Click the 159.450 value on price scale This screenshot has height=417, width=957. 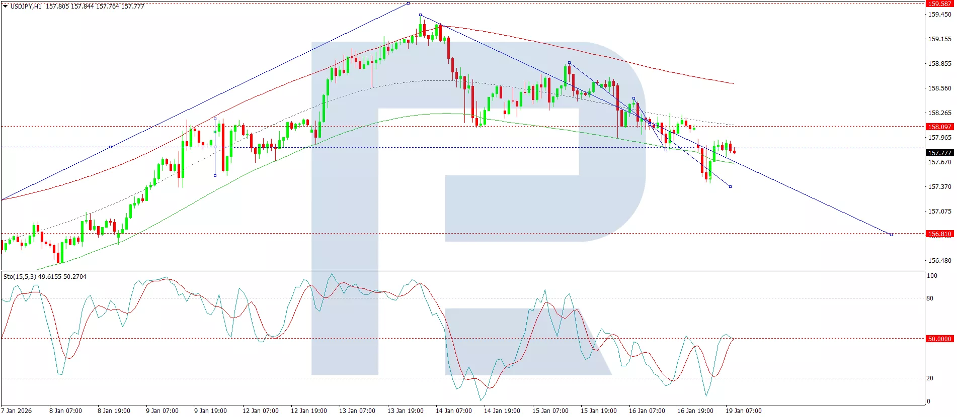point(939,15)
